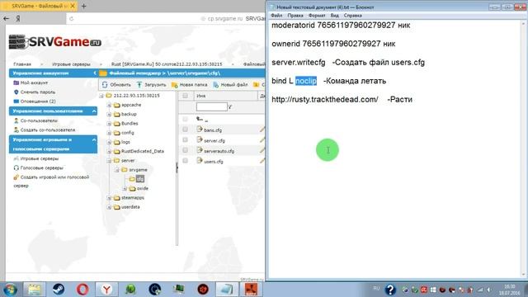528x297 pixels.
Task: Click the refresh icon next to Обновить
Action: pos(105,84)
